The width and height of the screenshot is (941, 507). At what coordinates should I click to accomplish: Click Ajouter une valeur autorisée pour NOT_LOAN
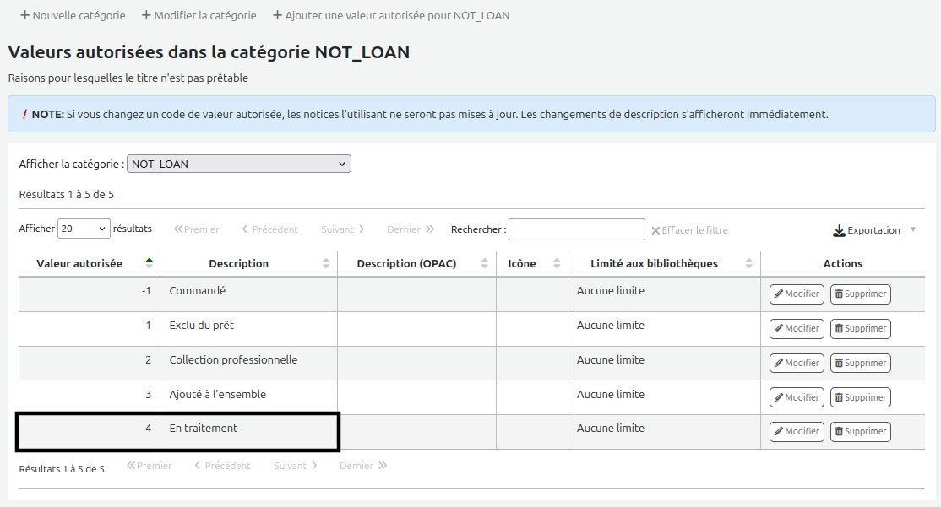point(391,15)
